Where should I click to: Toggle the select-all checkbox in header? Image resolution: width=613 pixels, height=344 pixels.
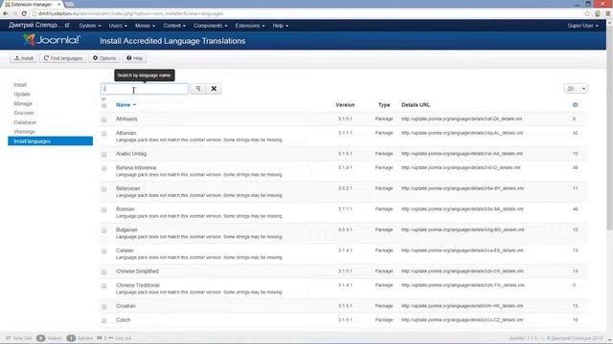(104, 106)
